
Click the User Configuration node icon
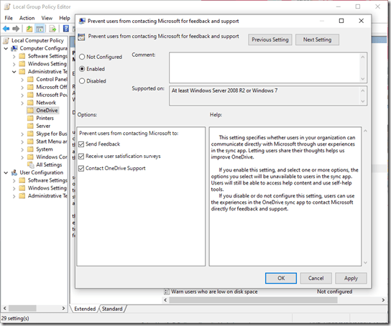pyautogui.click(x=14, y=172)
